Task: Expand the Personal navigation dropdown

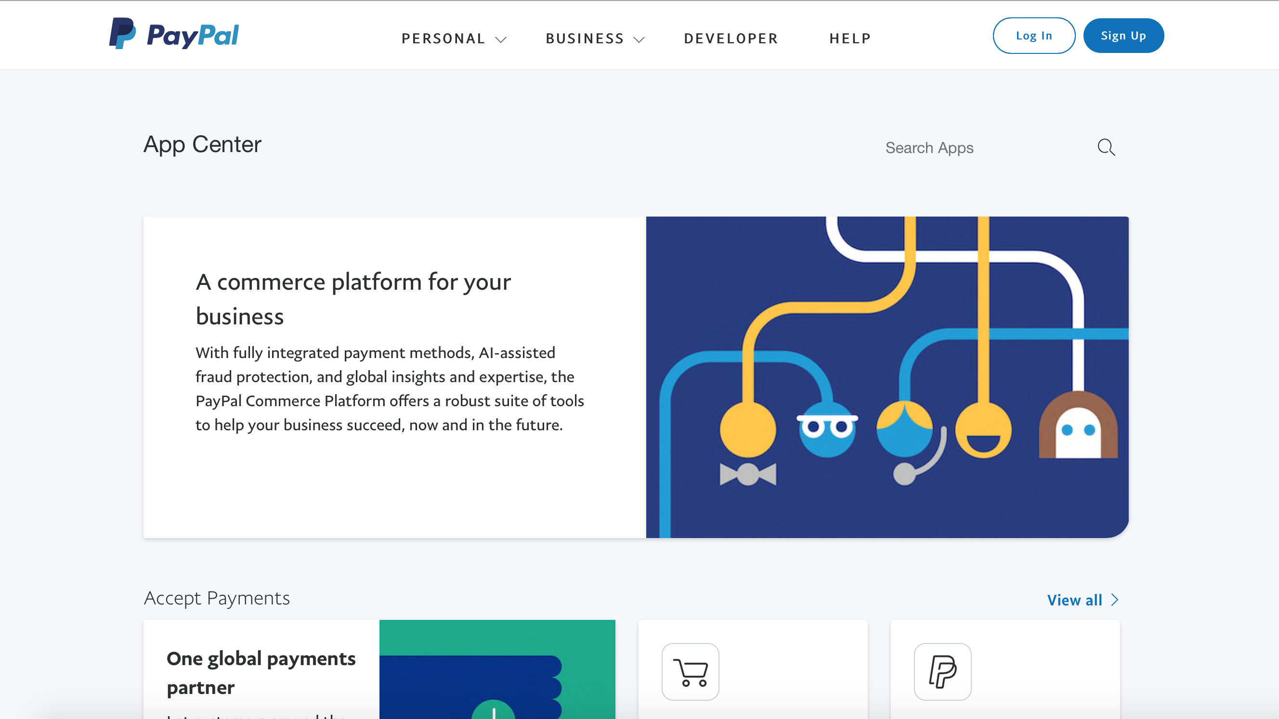Action: point(452,38)
